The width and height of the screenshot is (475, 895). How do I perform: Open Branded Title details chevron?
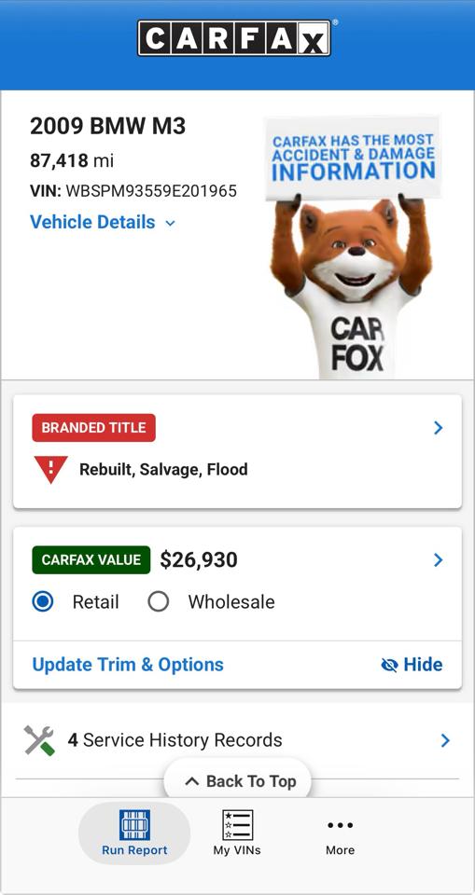click(x=439, y=428)
